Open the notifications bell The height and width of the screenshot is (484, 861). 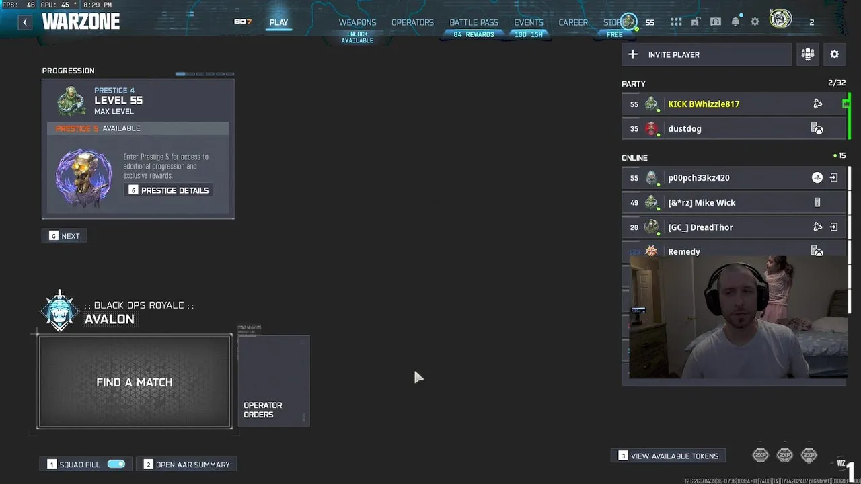click(735, 22)
